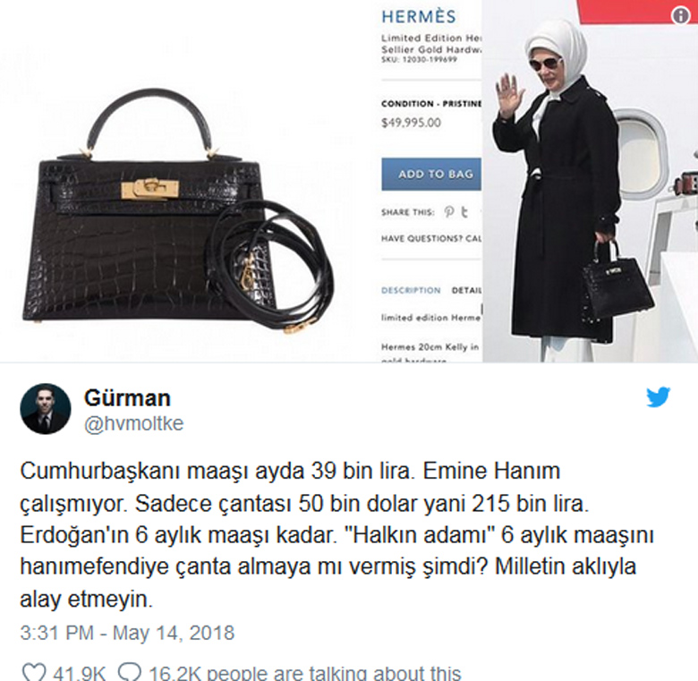The height and width of the screenshot is (681, 698).
Task: Click the black Hermès Kelly bag product image
Action: point(178,209)
